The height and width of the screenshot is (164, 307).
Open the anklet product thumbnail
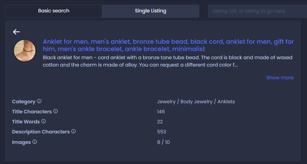(25, 51)
